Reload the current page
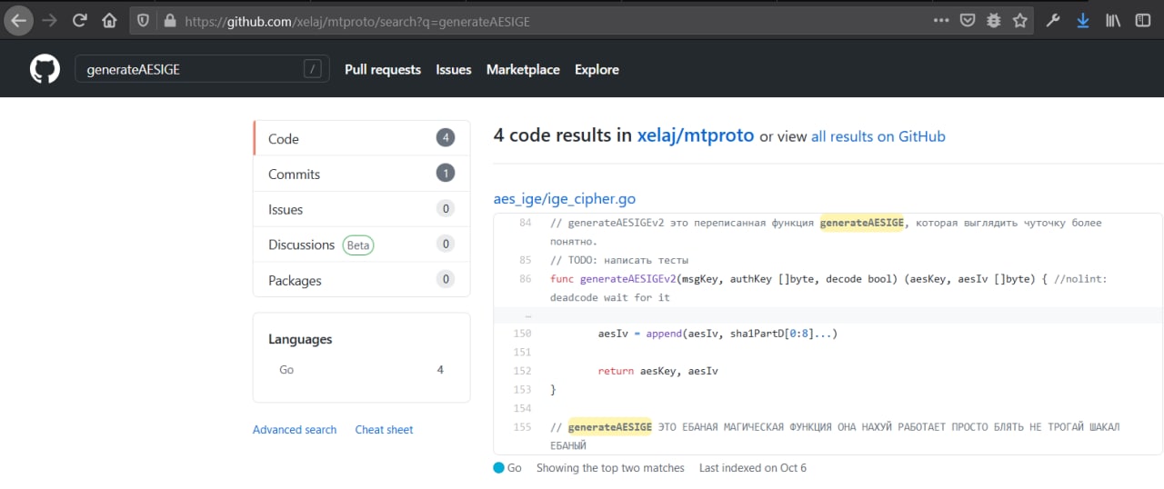The image size is (1164, 489). click(79, 20)
